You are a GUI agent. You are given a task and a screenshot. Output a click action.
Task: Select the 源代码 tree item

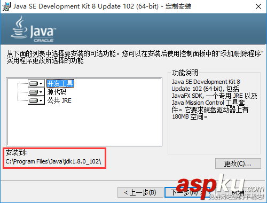[57, 92]
